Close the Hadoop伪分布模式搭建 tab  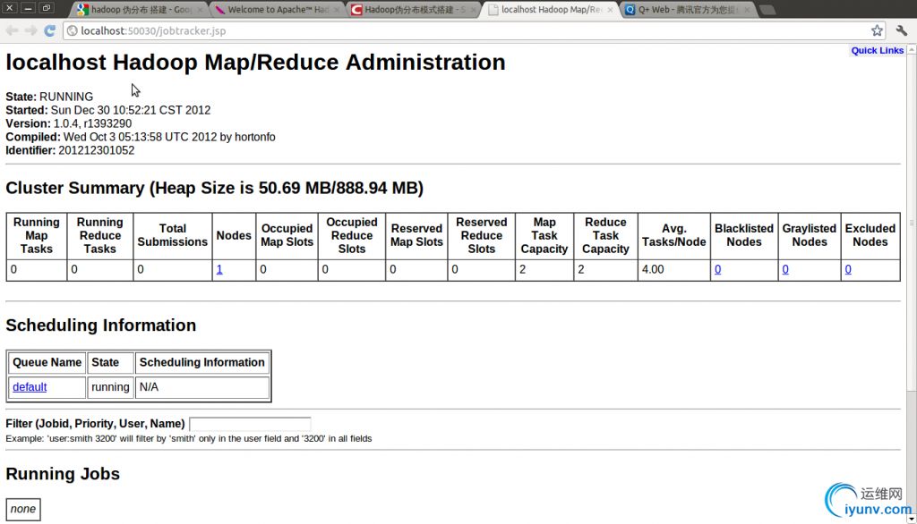click(473, 10)
